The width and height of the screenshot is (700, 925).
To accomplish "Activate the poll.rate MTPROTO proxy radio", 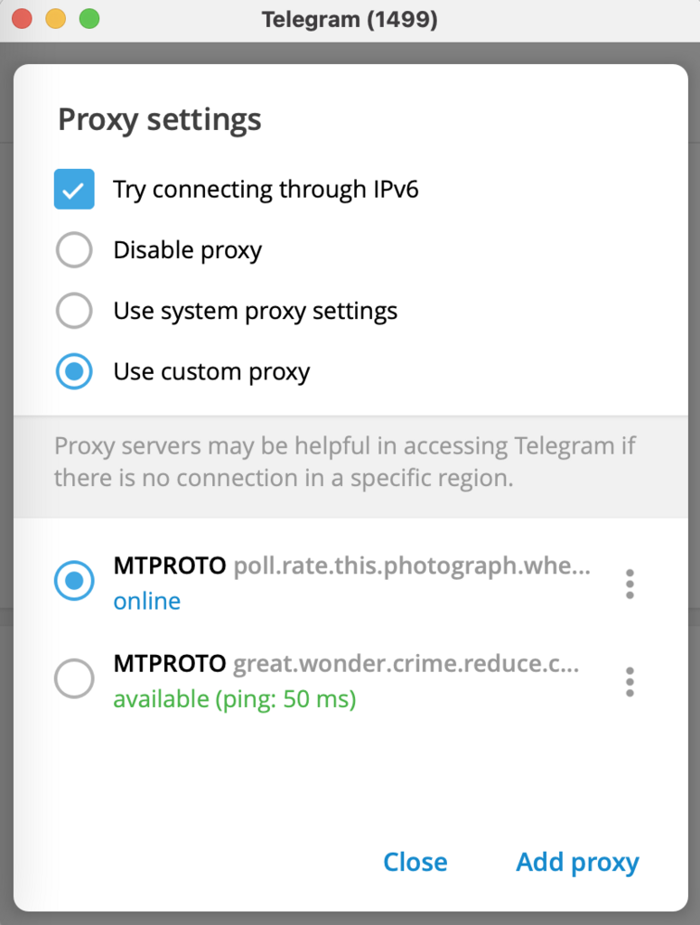I will click(74, 581).
